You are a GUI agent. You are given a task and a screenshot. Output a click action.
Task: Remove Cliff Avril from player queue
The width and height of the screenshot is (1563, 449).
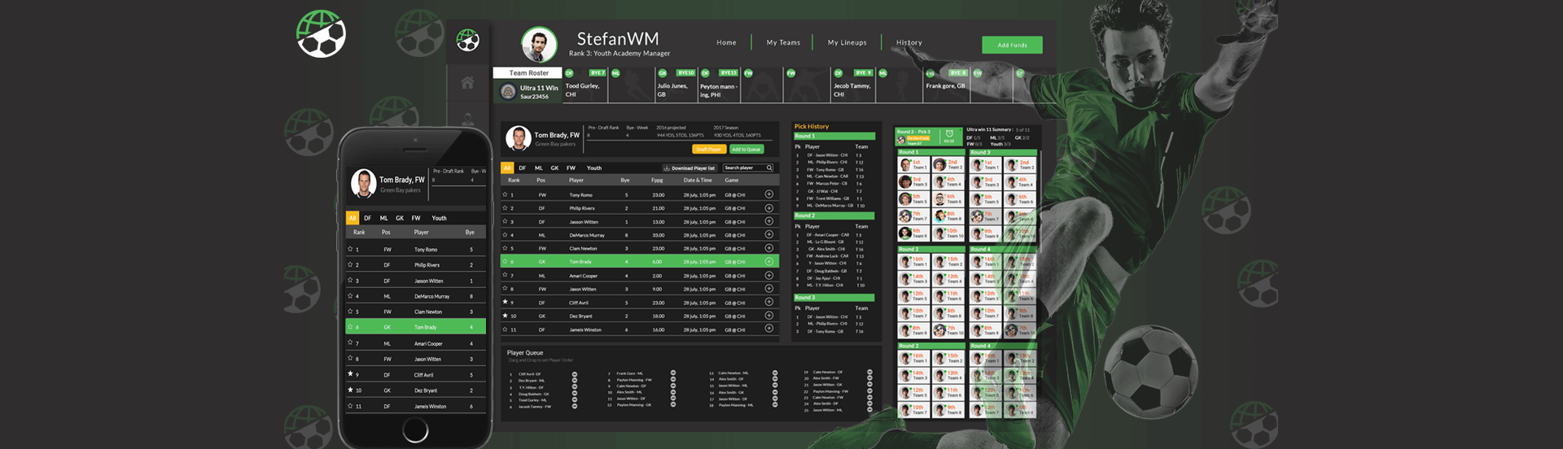pos(575,374)
